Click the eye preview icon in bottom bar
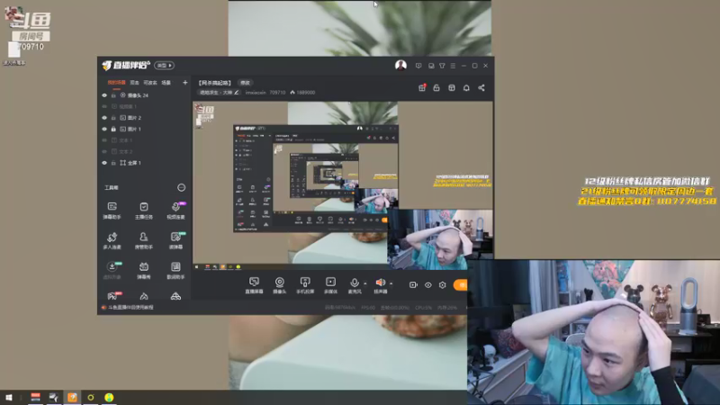 (428, 285)
